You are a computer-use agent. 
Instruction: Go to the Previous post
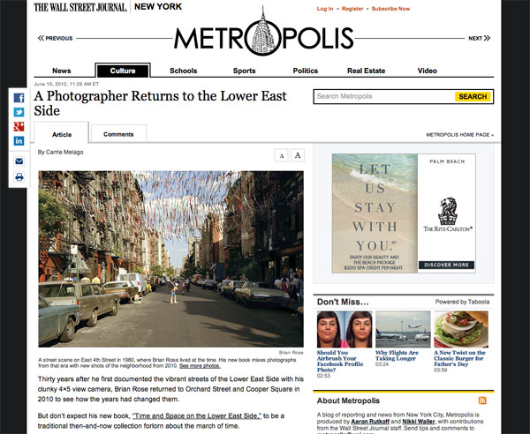[x=55, y=38]
